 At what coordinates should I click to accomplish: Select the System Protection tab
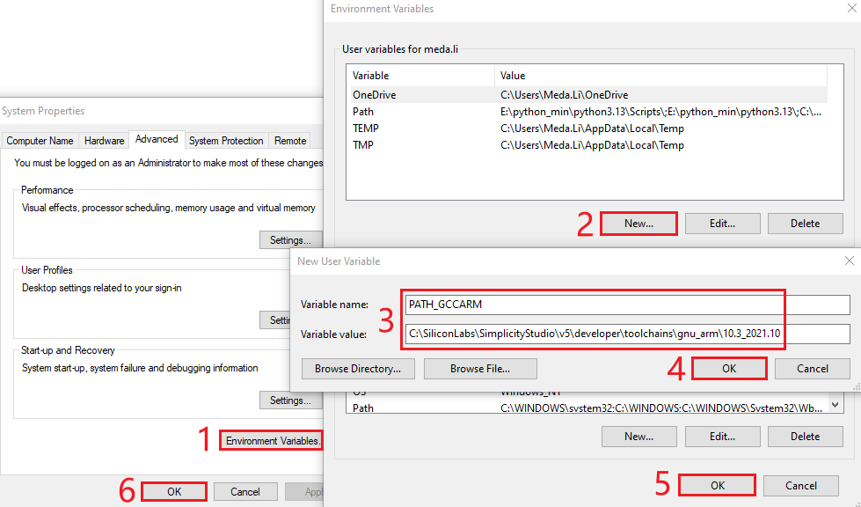226,141
